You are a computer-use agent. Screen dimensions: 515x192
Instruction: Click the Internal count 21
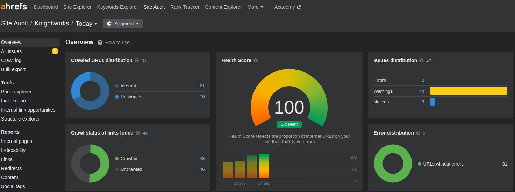(x=202, y=86)
